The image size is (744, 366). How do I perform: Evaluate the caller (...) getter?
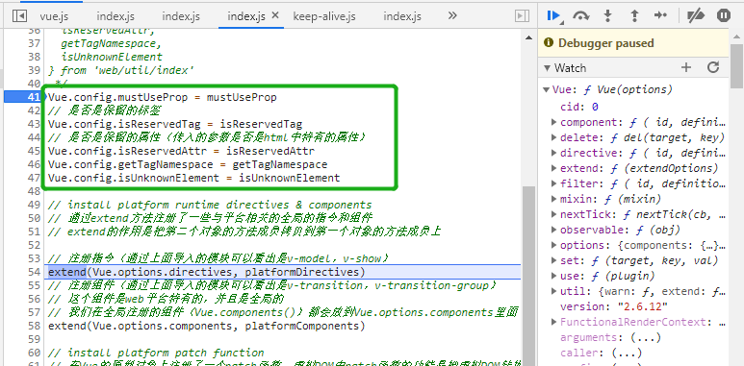627,353
